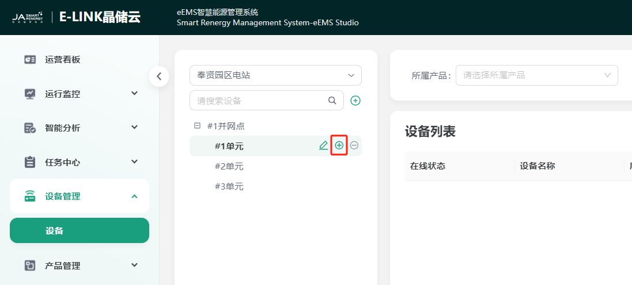
Task: Collapse the #1并网点 tree node
Action: tap(197, 126)
